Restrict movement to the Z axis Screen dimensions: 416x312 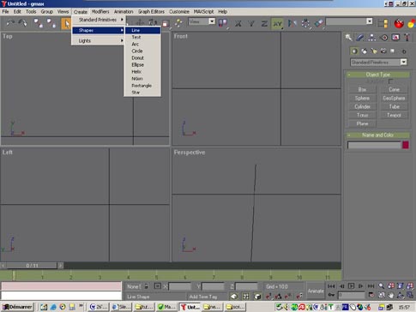[x=264, y=23]
